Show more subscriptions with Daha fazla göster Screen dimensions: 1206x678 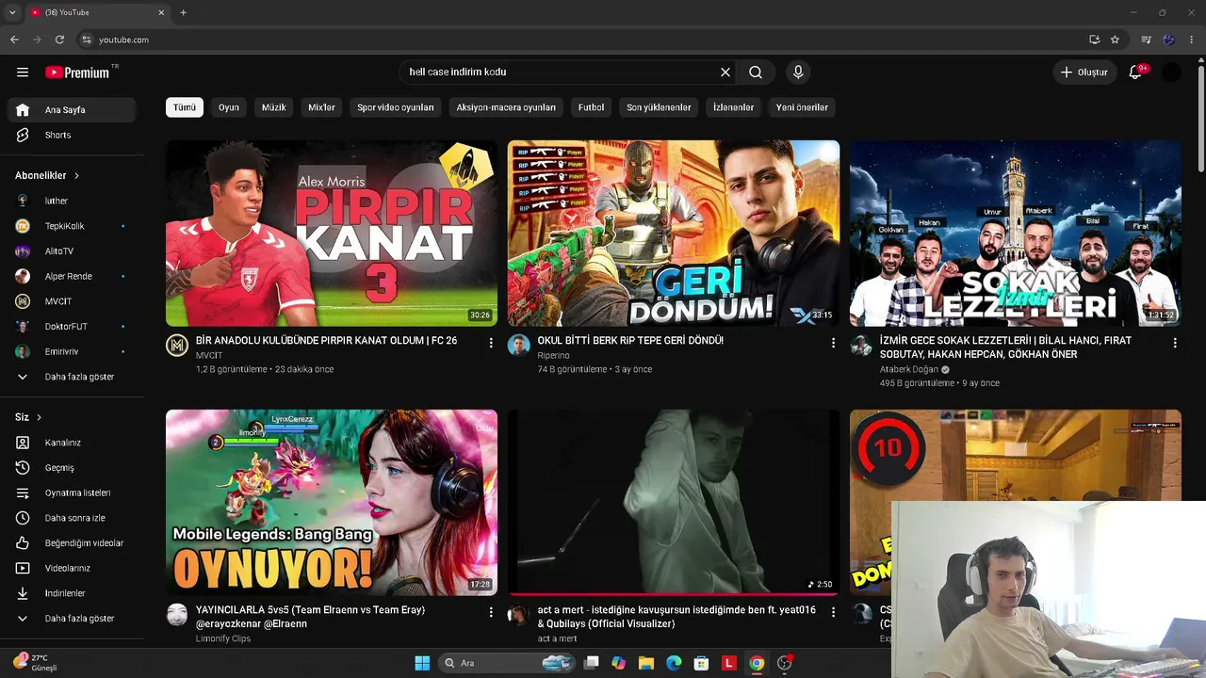73,377
